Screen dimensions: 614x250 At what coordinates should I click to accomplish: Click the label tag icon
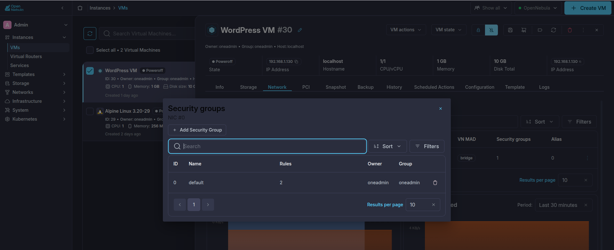[540, 30]
